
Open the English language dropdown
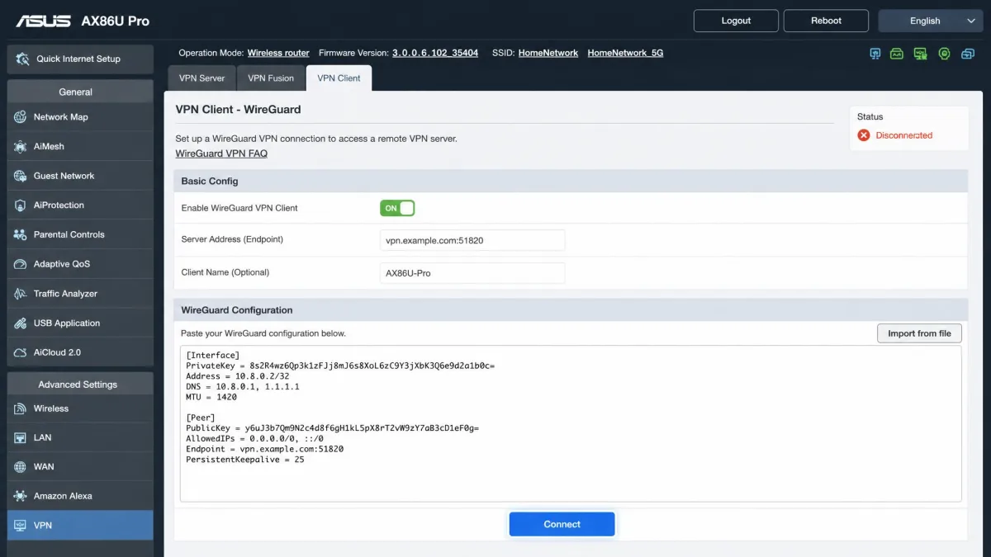[x=931, y=21]
